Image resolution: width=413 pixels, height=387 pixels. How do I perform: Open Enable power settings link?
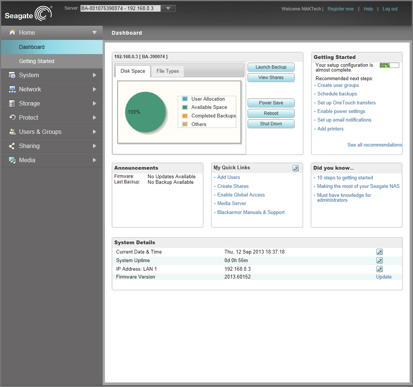point(341,111)
